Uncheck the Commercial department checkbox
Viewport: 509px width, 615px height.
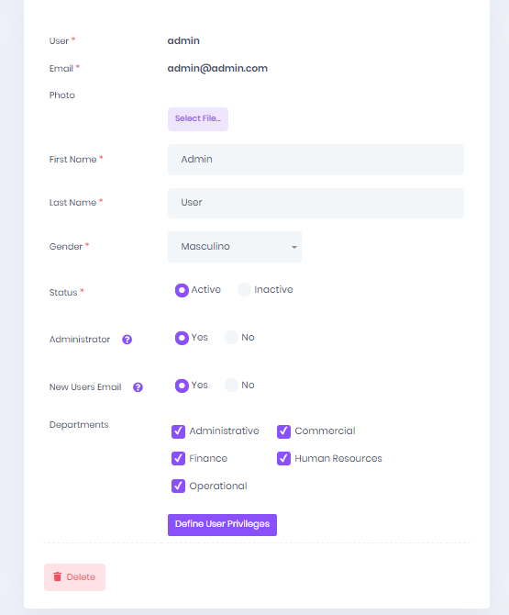[283, 431]
